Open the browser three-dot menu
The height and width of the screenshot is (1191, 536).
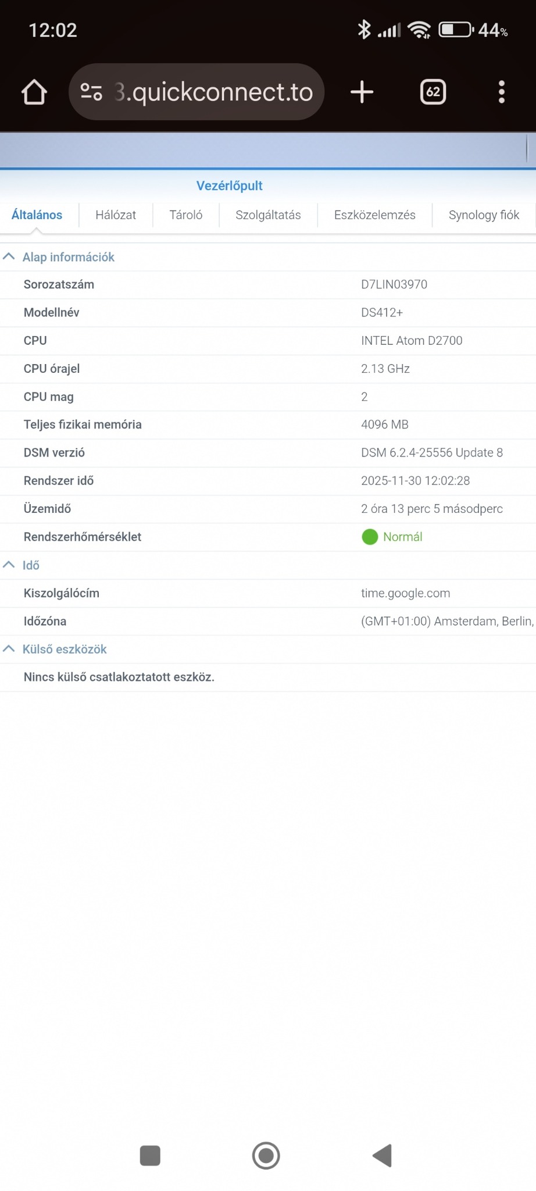pyautogui.click(x=501, y=92)
